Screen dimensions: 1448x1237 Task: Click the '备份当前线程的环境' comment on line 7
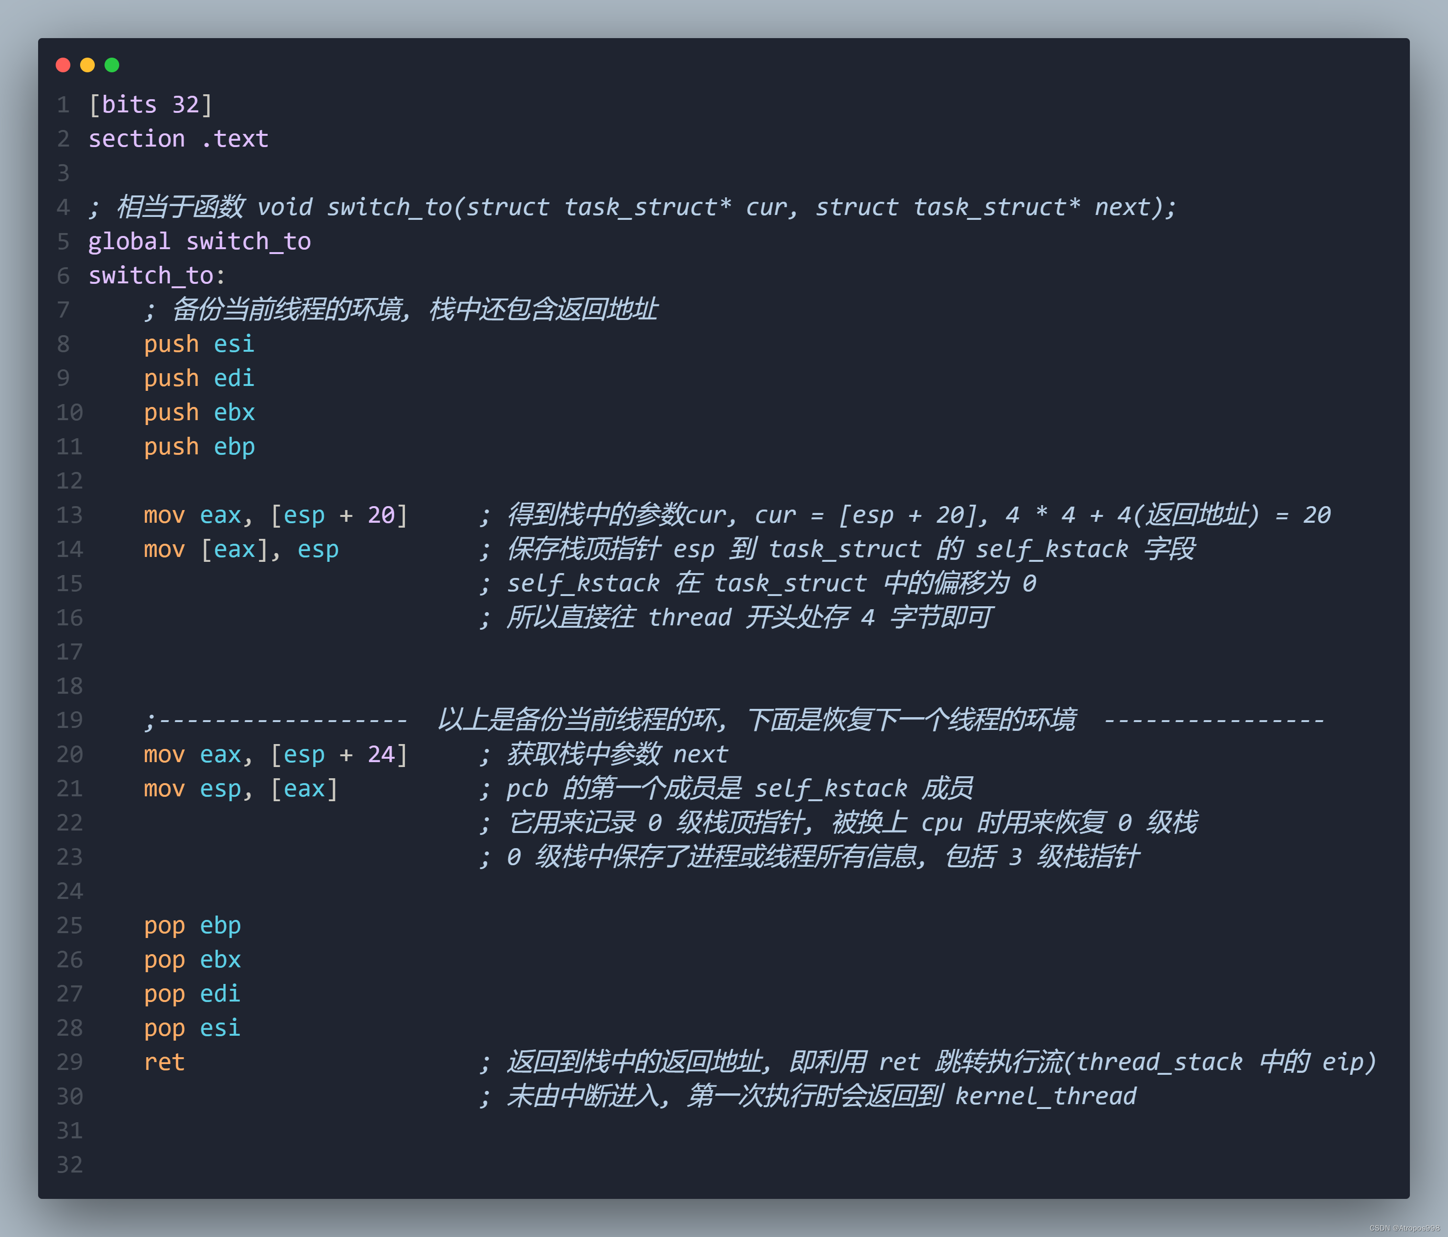(x=291, y=310)
